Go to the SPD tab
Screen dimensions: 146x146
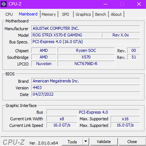[66, 14]
